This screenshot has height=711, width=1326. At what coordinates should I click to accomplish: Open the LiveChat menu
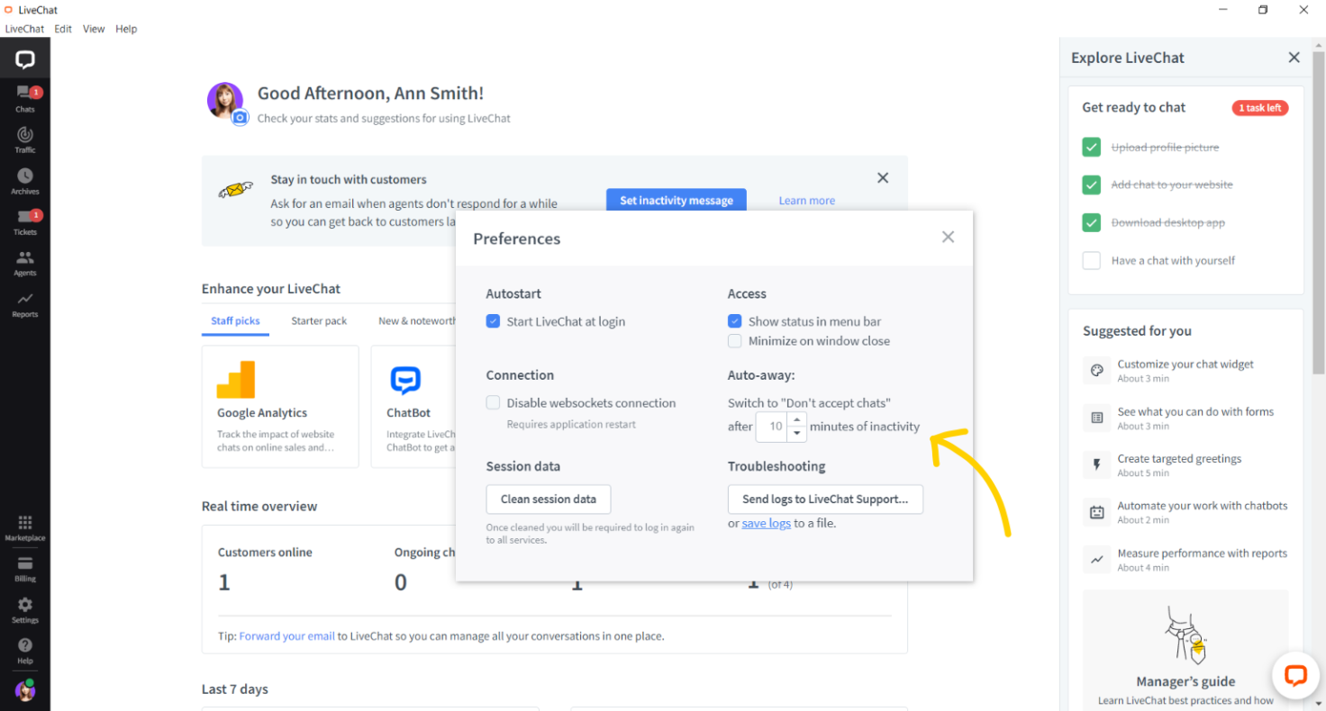[x=25, y=29]
